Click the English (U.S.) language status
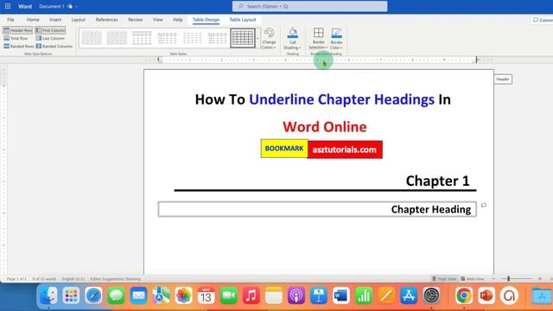The width and height of the screenshot is (553, 311). tap(73, 279)
